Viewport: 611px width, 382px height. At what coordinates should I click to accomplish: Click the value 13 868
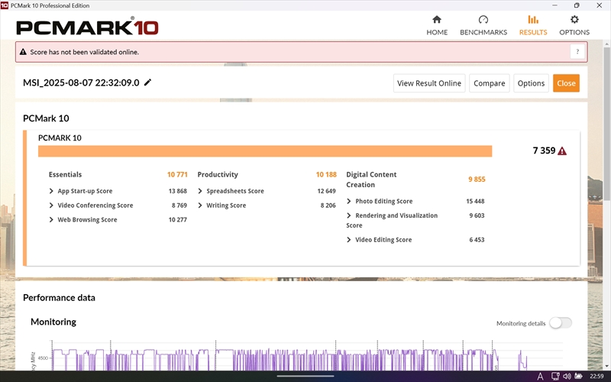[x=178, y=191]
